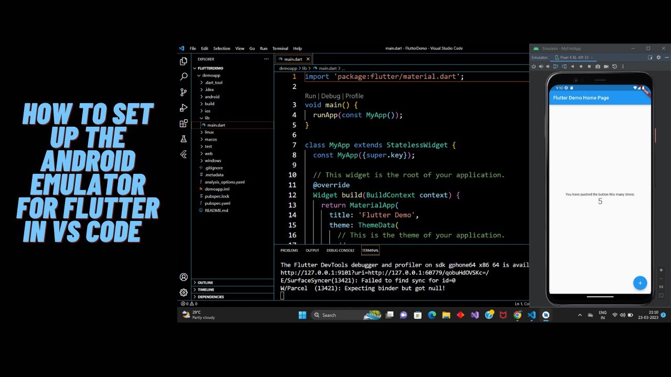
Task: Open the Flutter sidebar icon
Action: pyautogui.click(x=183, y=154)
